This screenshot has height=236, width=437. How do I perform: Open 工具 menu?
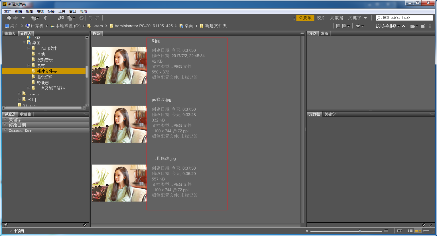pyautogui.click(x=62, y=11)
